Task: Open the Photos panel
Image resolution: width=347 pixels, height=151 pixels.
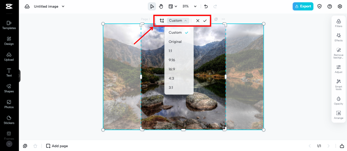Action: pyautogui.click(x=9, y=104)
